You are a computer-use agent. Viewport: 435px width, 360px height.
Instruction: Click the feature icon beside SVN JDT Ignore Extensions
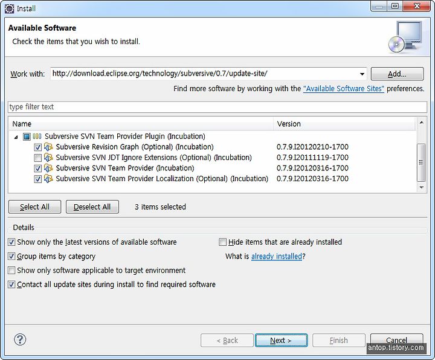48,157
